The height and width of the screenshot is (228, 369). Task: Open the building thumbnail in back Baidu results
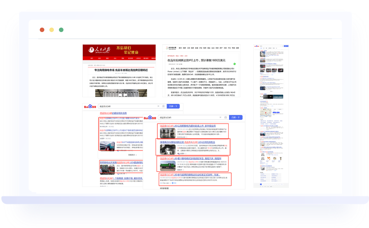tap(107, 146)
